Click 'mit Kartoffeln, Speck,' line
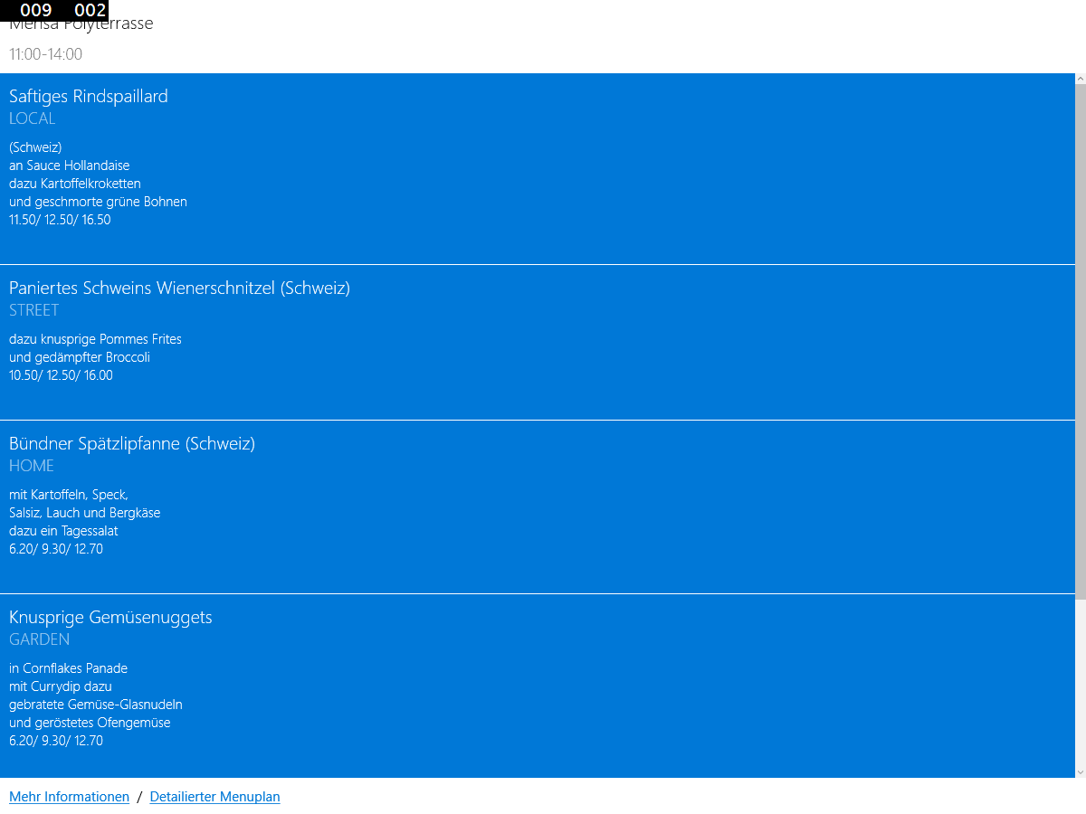This screenshot has width=1086, height=814. pyautogui.click(x=69, y=495)
